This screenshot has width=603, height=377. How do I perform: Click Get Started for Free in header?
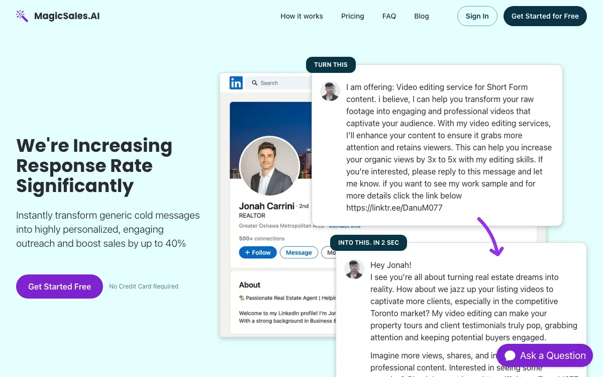545,16
